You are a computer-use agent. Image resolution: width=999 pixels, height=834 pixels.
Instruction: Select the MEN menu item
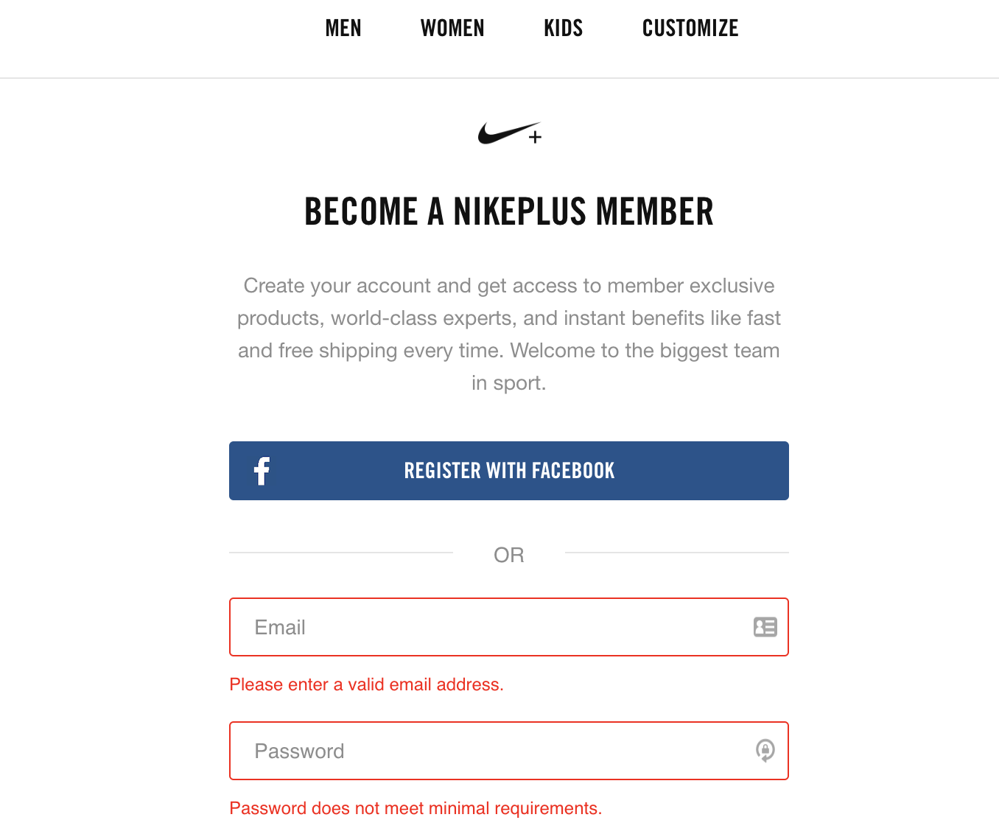coord(343,28)
